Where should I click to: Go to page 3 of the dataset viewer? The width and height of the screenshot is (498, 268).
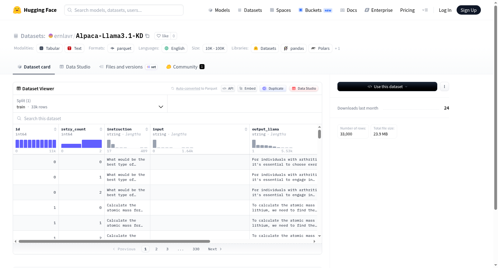[x=167, y=249]
